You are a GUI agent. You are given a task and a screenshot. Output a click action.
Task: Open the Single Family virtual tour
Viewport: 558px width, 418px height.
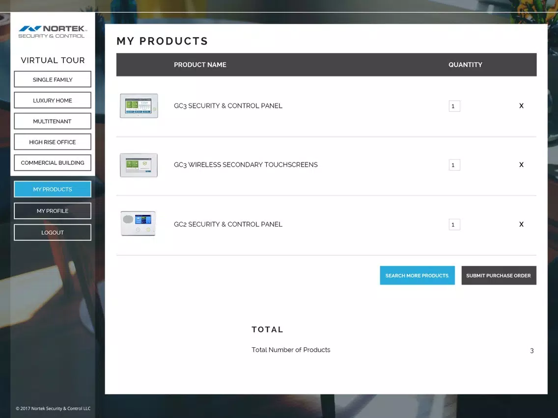click(x=53, y=79)
